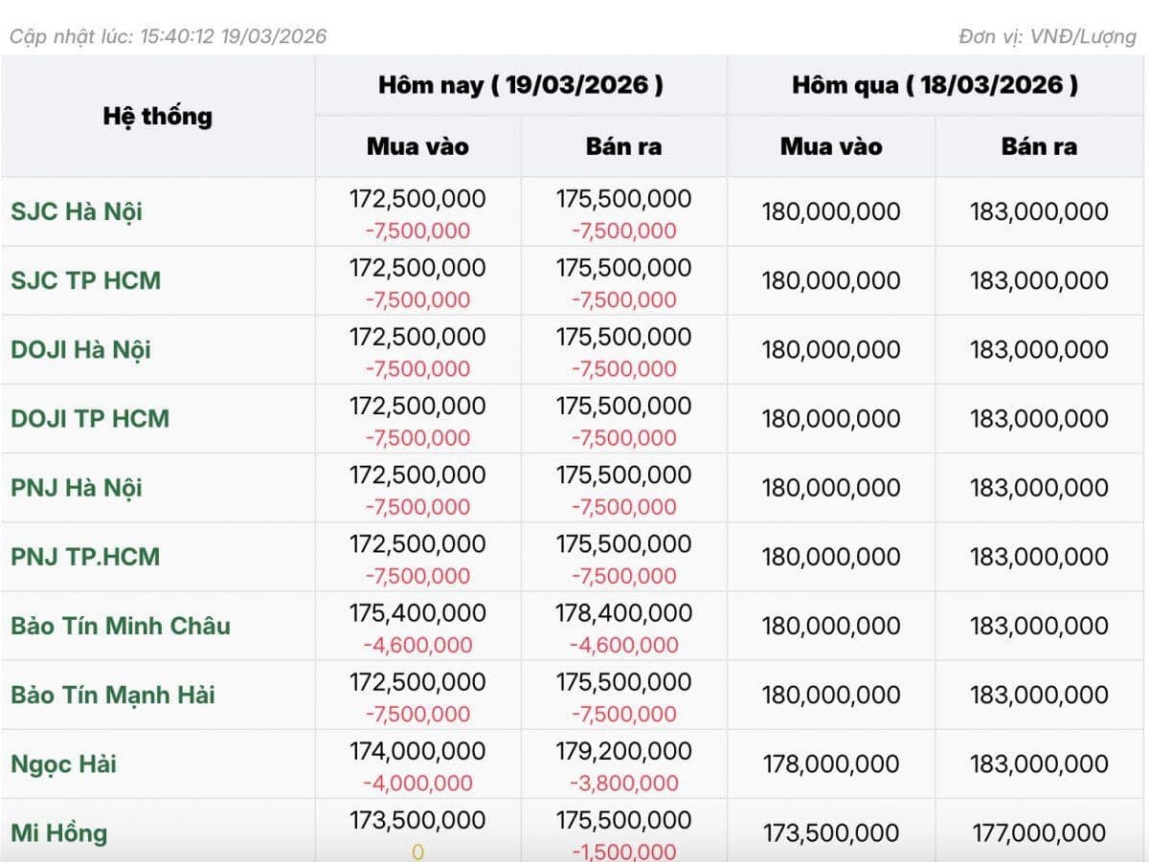Image resolution: width=1149 pixels, height=862 pixels.
Task: Select PNJ TP.HCM today's sell price
Action: click(x=624, y=543)
